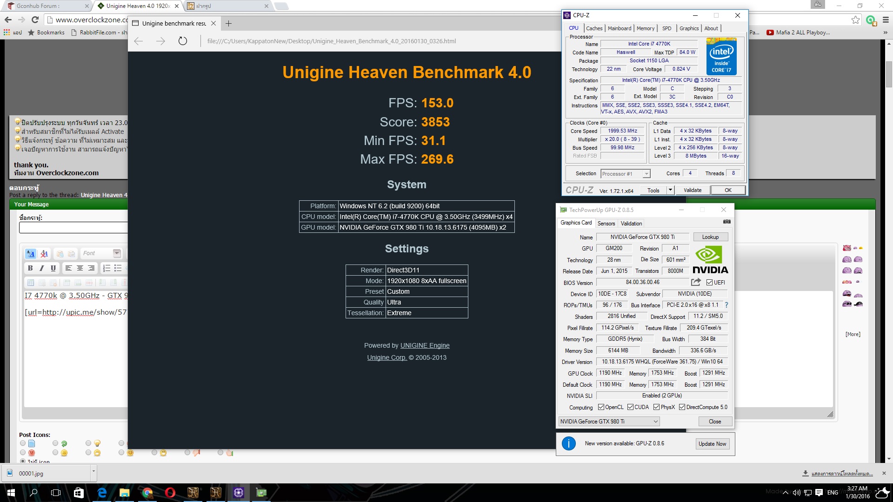
Task: Click the Bus Interface question mark icon
Action: (726, 305)
